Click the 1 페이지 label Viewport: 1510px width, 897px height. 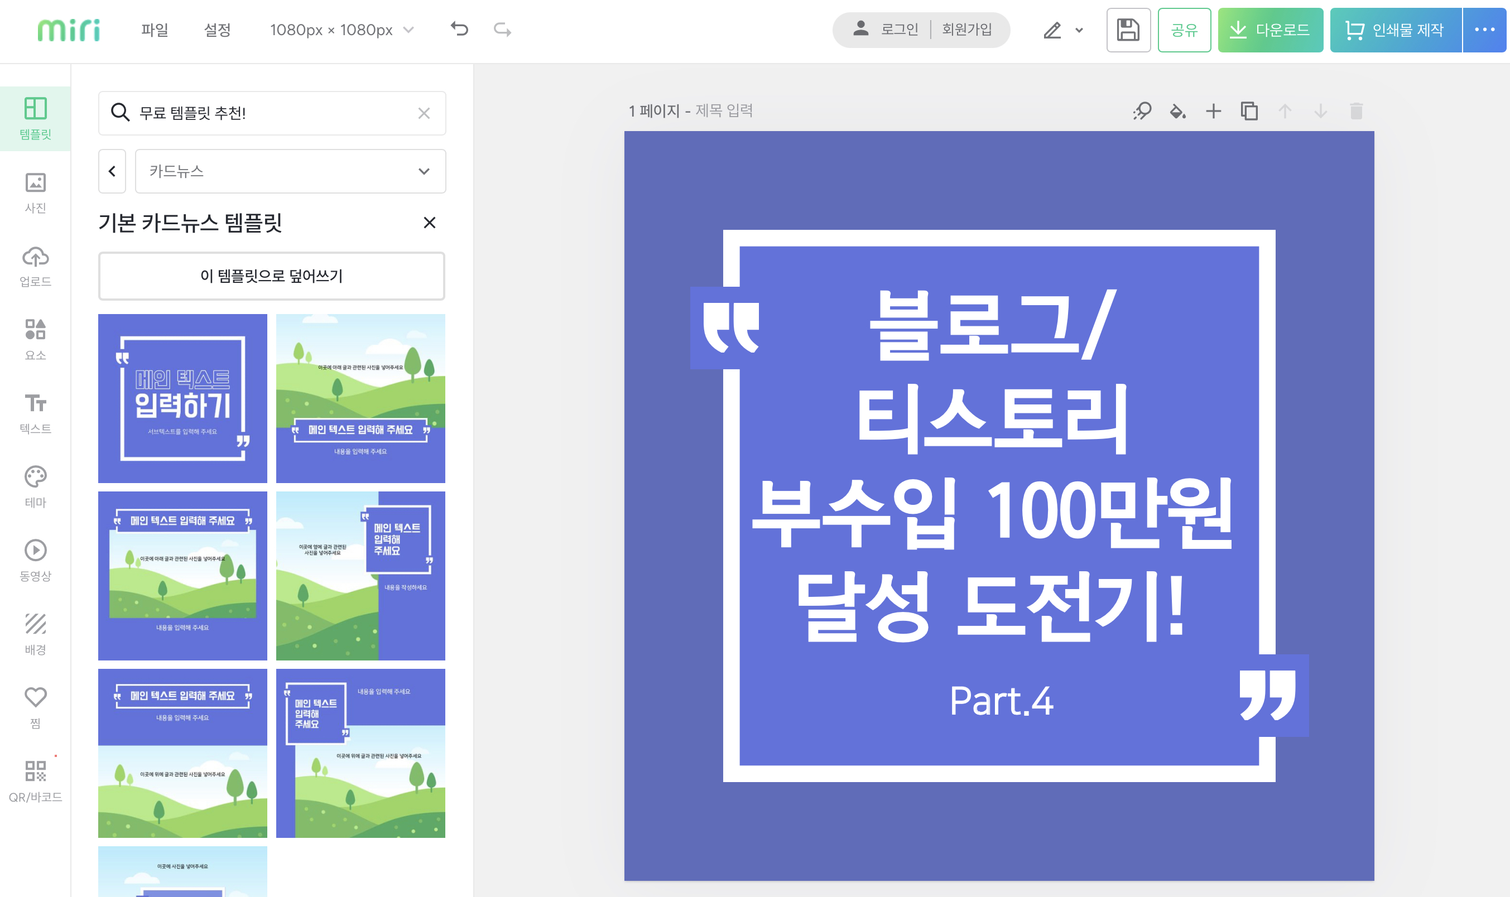[654, 110]
